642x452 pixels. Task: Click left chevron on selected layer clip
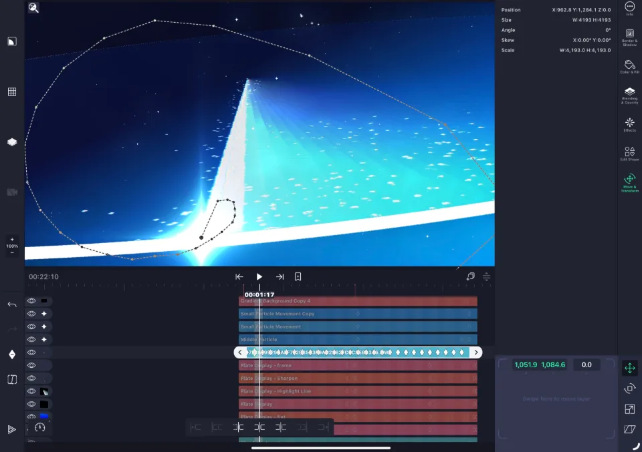pyautogui.click(x=240, y=353)
